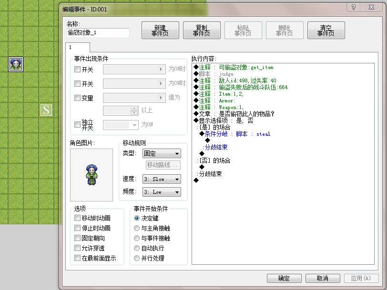This screenshot has width=387, height=290.
Task: Select the 注释 : Weapon:1, line
Action: 219,107
